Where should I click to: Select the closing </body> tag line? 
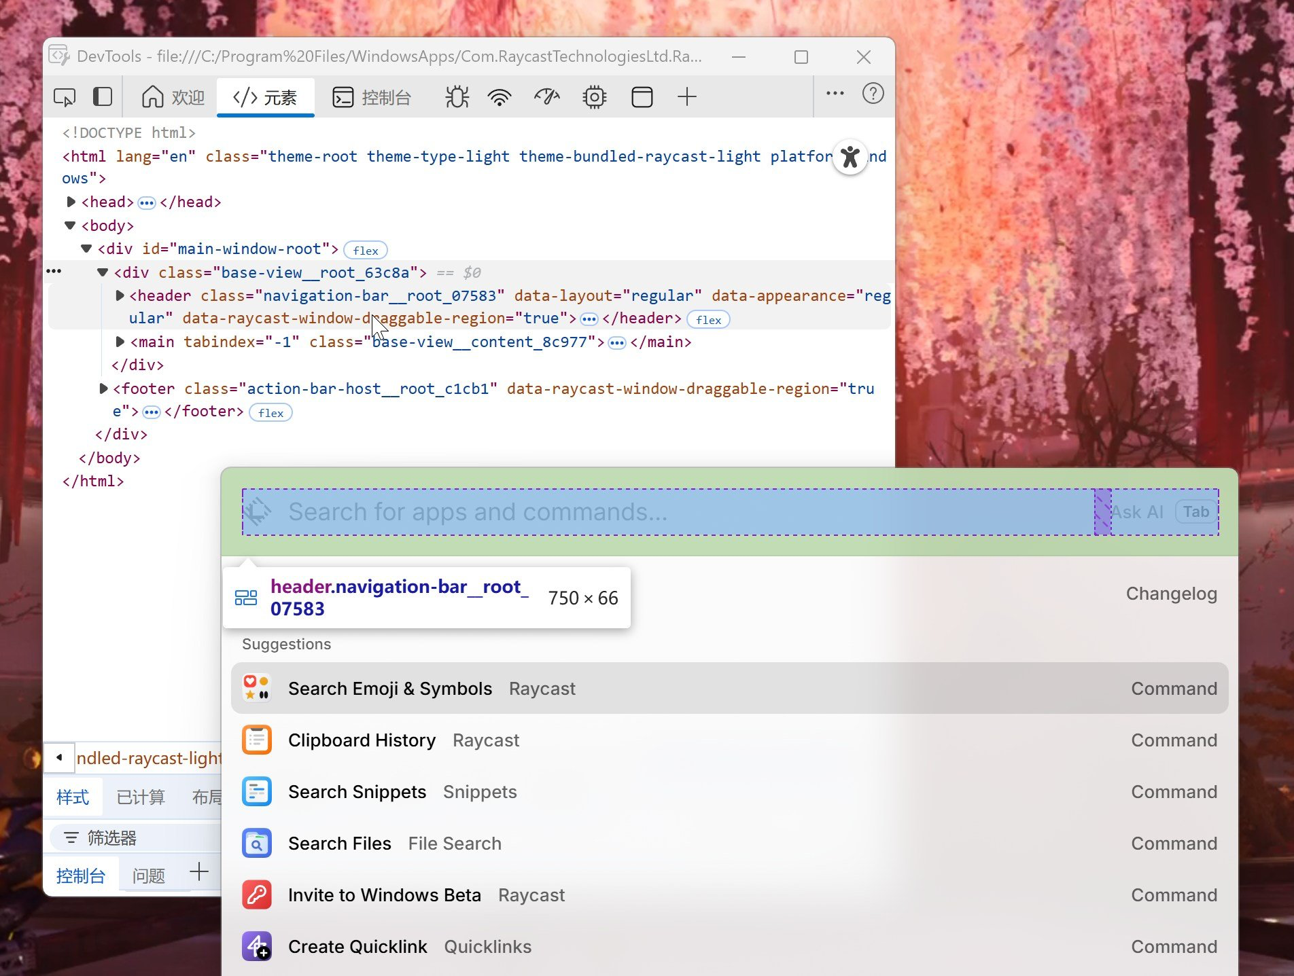click(109, 458)
